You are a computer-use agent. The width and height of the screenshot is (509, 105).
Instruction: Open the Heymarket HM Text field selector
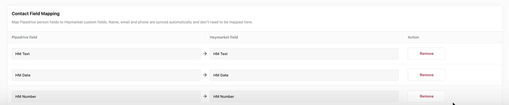coord(304,54)
